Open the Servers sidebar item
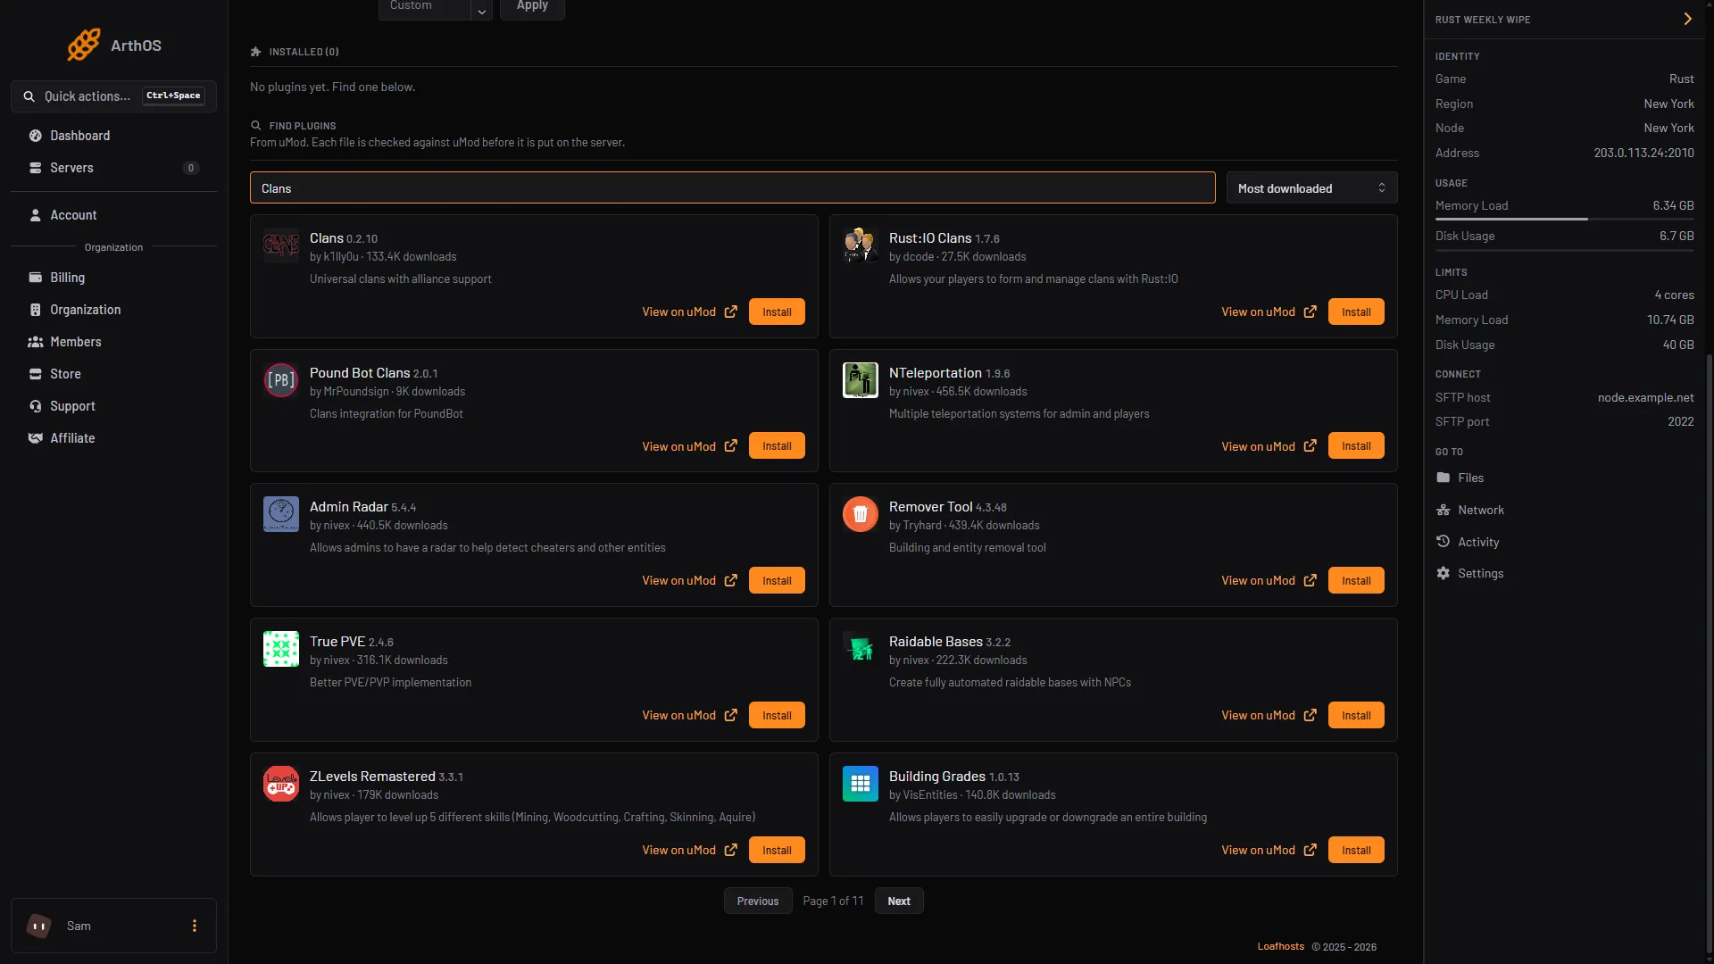This screenshot has width=1714, height=964. [113, 168]
